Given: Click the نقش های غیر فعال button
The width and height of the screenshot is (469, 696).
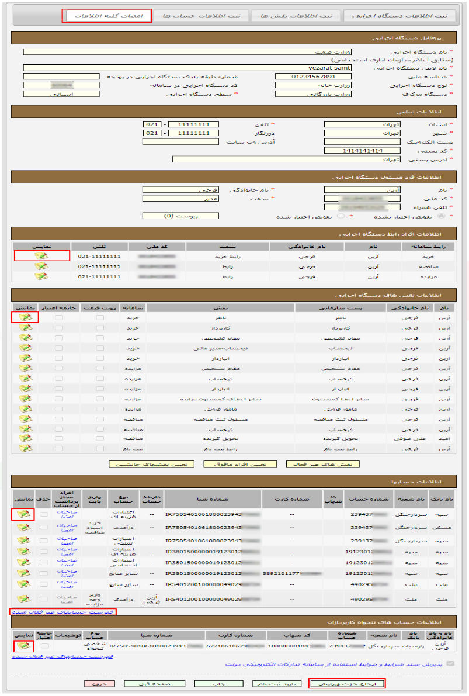Looking at the screenshot, I should point(322,464).
